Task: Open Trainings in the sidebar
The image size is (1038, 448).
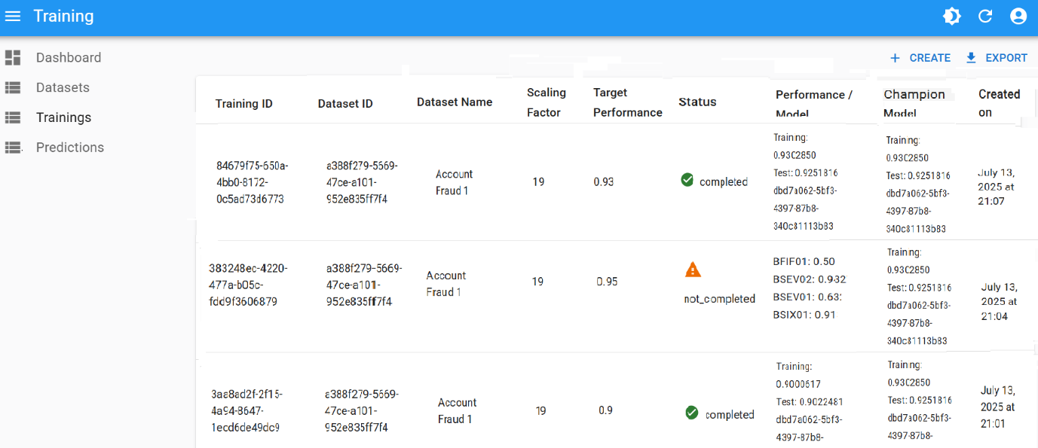Action: pos(63,117)
